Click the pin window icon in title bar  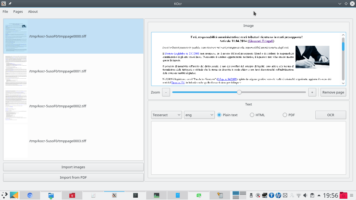[10, 4]
